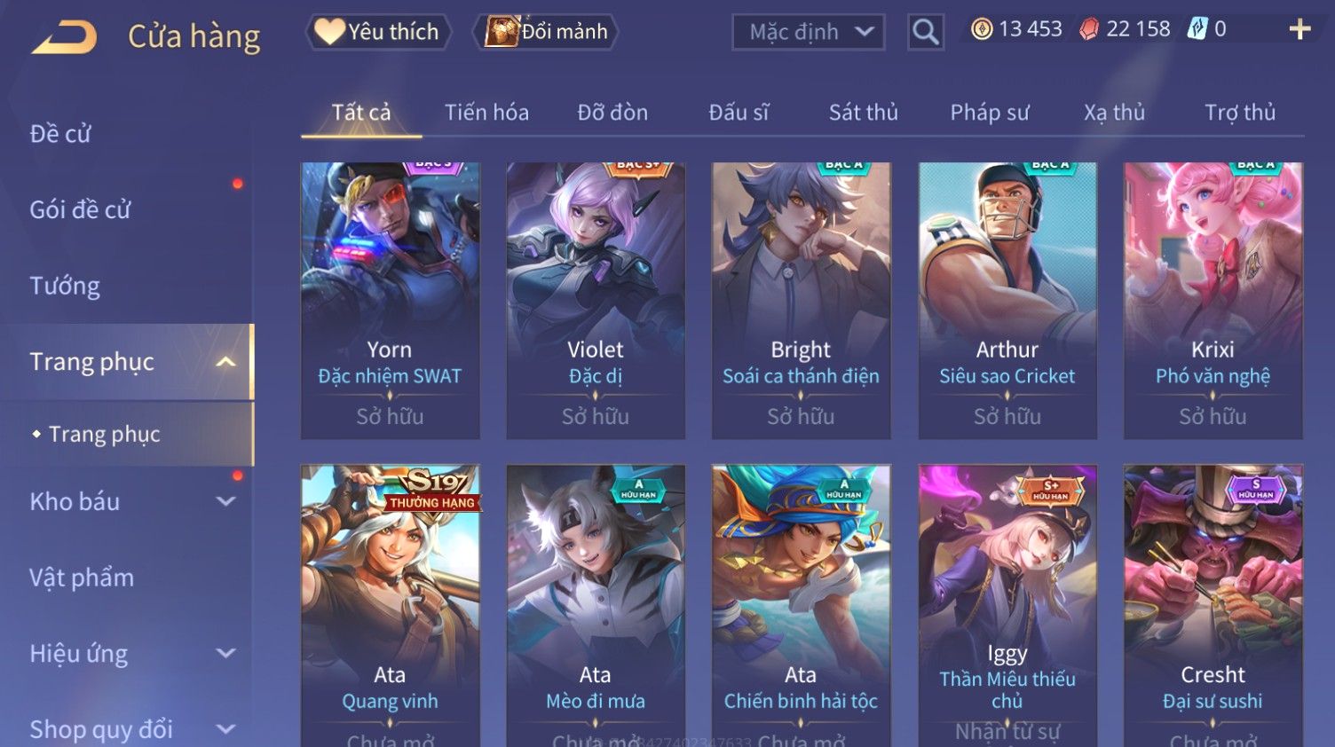This screenshot has height=747, width=1335.
Task: Select Violet Đặc dị skin card
Action: click(x=596, y=301)
